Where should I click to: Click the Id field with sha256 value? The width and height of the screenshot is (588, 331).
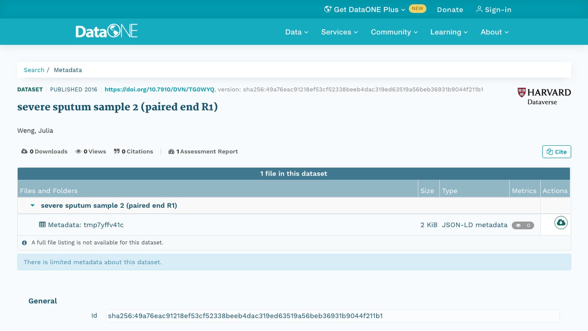point(333,316)
